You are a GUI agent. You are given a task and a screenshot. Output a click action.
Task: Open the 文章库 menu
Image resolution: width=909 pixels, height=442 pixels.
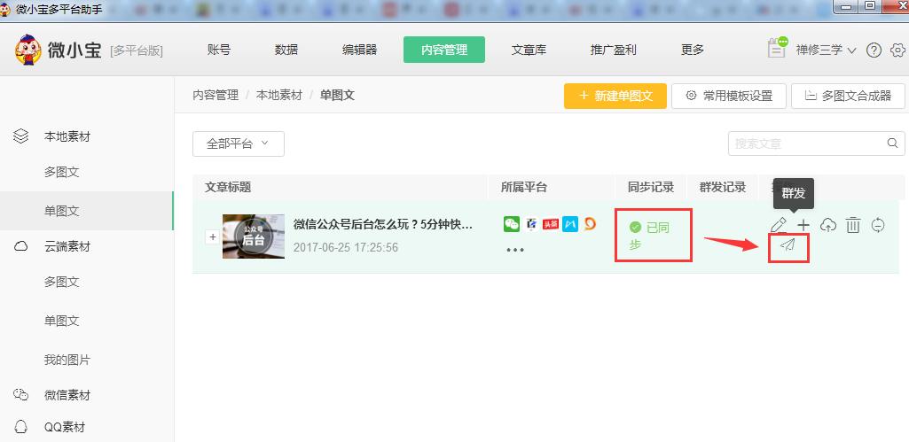(529, 50)
